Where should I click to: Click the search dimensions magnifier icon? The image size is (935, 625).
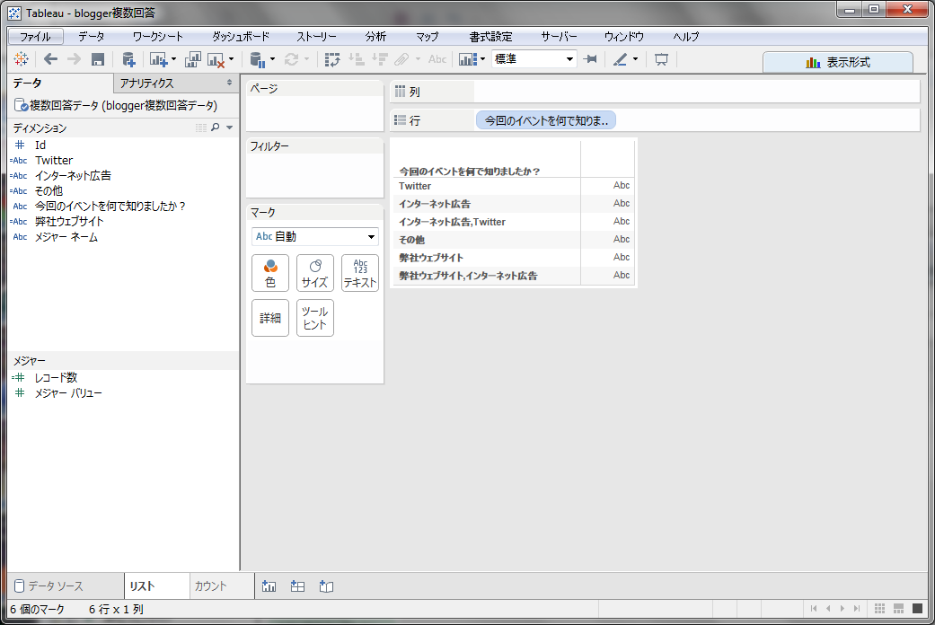coord(216,128)
